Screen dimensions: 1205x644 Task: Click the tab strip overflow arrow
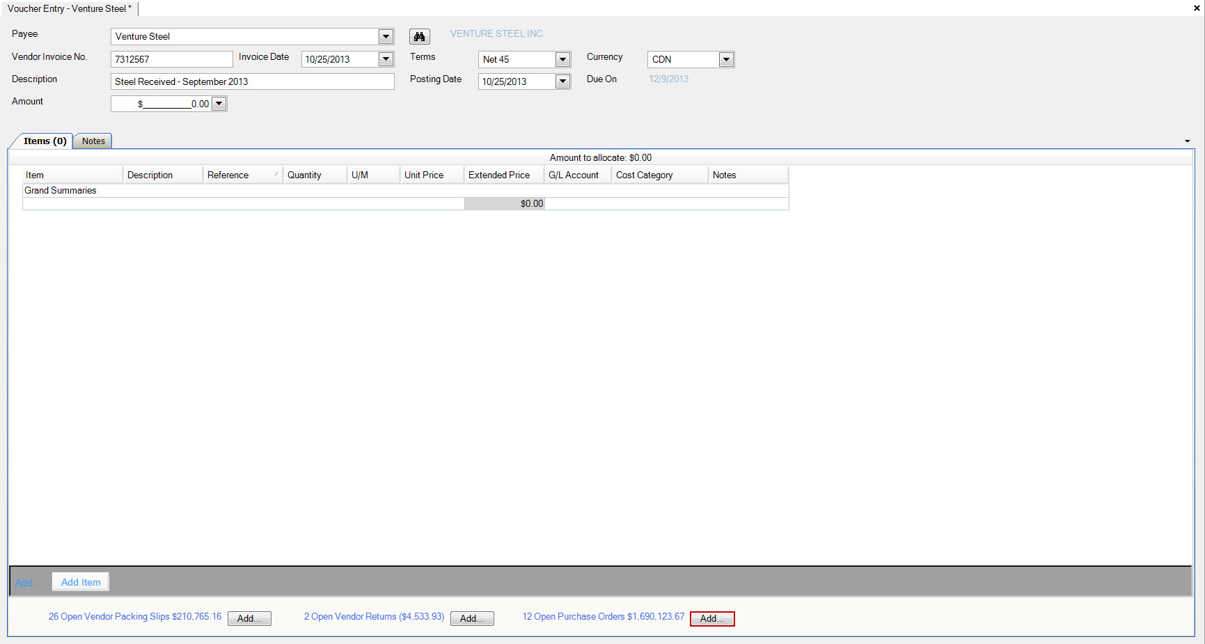click(1187, 141)
